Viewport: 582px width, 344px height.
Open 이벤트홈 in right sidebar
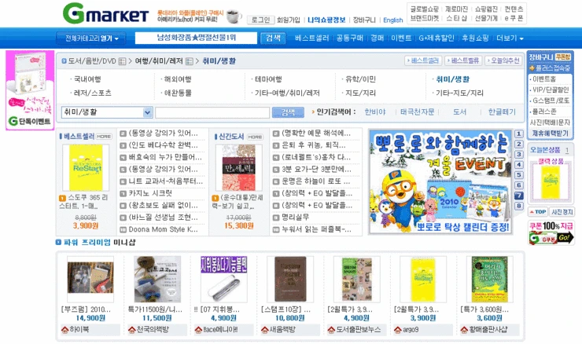click(544, 79)
